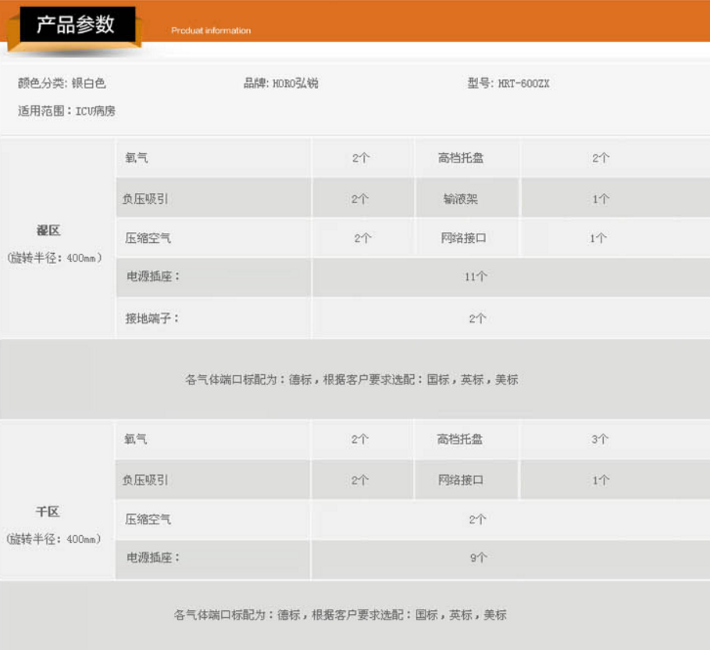The height and width of the screenshot is (650, 710).
Task: Click the model number HRT-600ZX
Action: click(508, 83)
